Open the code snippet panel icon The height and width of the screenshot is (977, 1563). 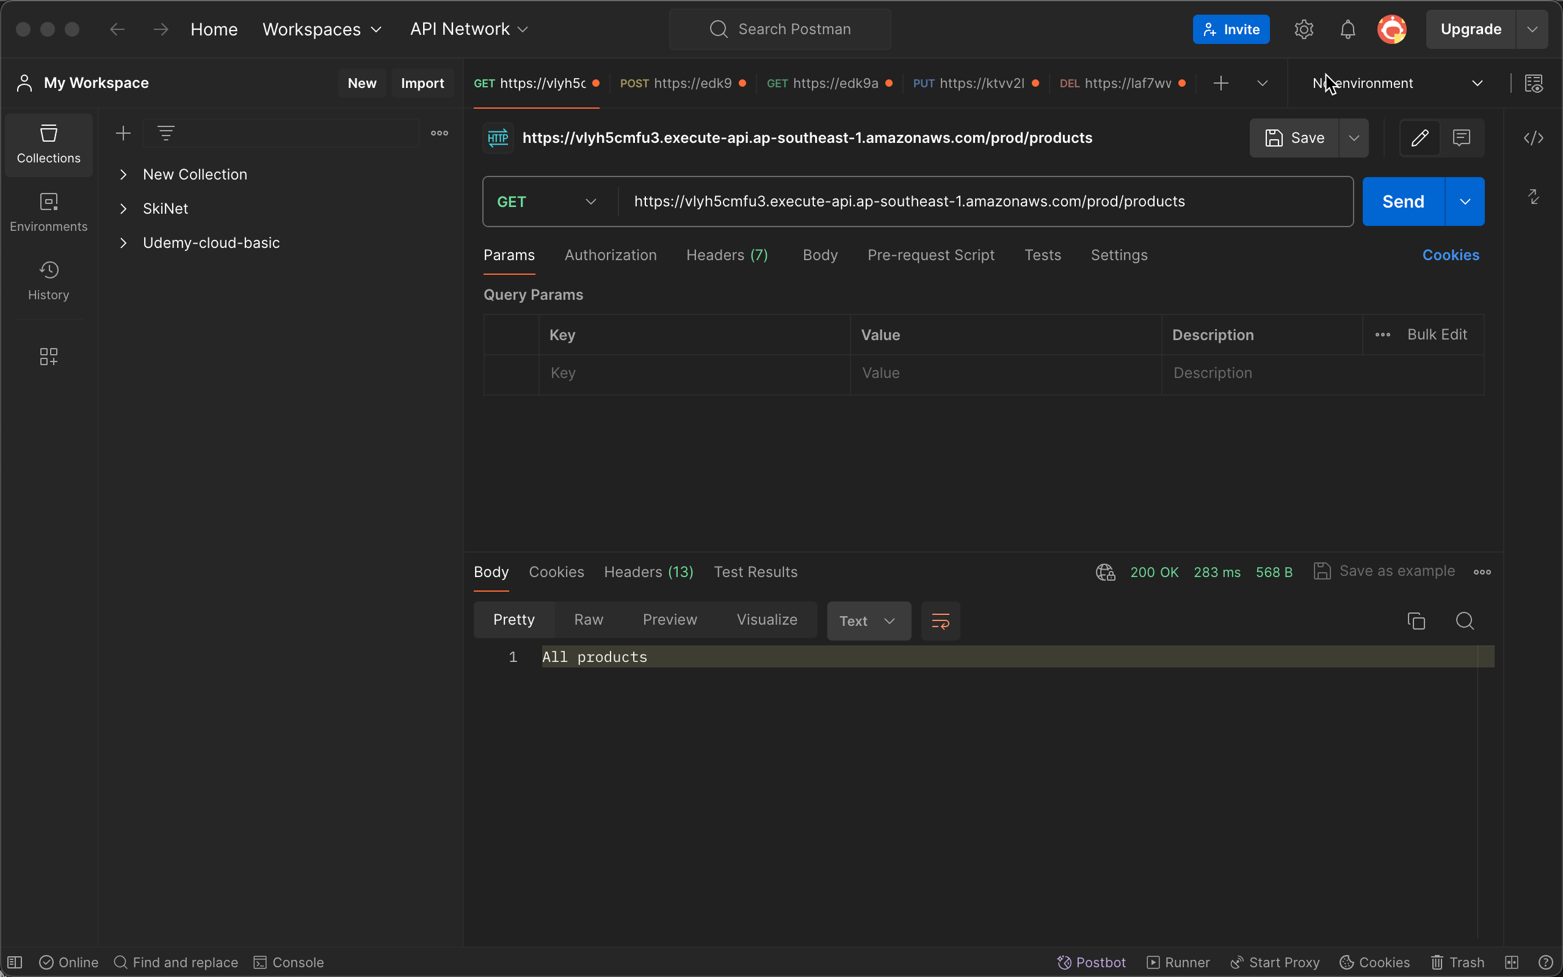pos(1533,137)
